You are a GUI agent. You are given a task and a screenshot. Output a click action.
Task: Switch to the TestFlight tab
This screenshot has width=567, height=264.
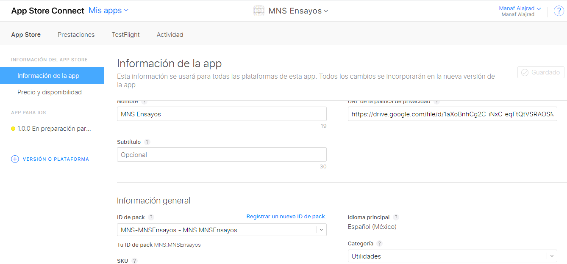pos(126,35)
